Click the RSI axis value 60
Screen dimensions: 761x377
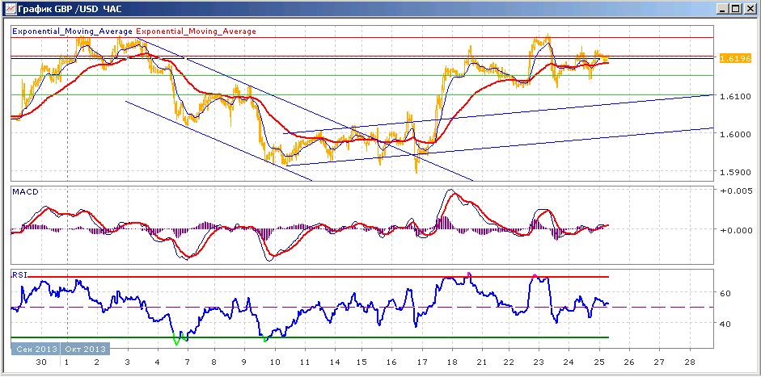tap(726, 294)
